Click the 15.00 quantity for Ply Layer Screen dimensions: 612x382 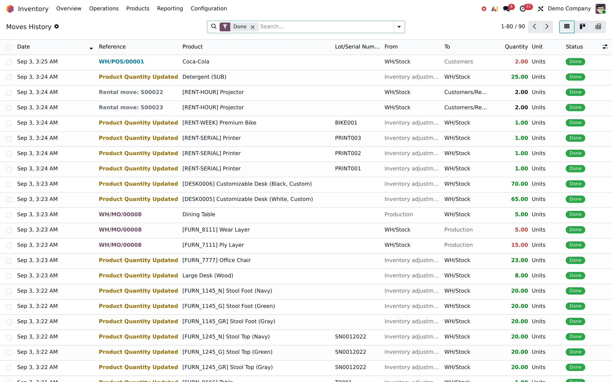(519, 245)
